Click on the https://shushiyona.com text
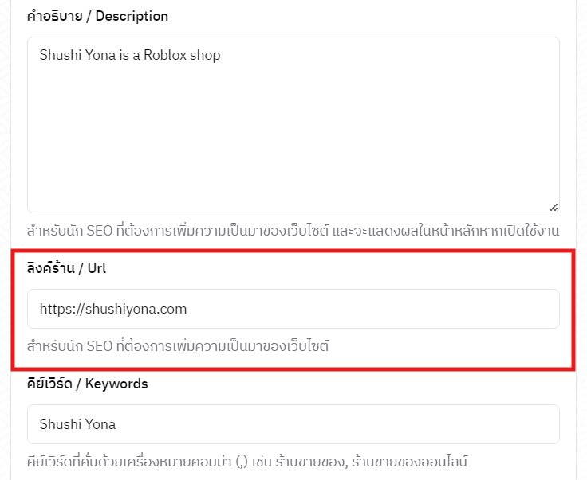The width and height of the screenshot is (587, 480). (x=112, y=309)
